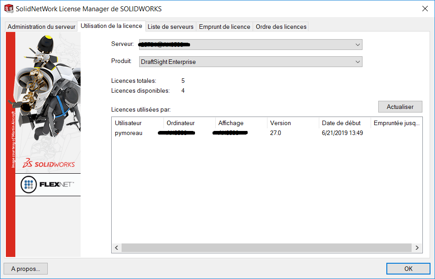The image size is (435, 279).
Task: Go to Ordre des licences tab
Action: (281, 27)
